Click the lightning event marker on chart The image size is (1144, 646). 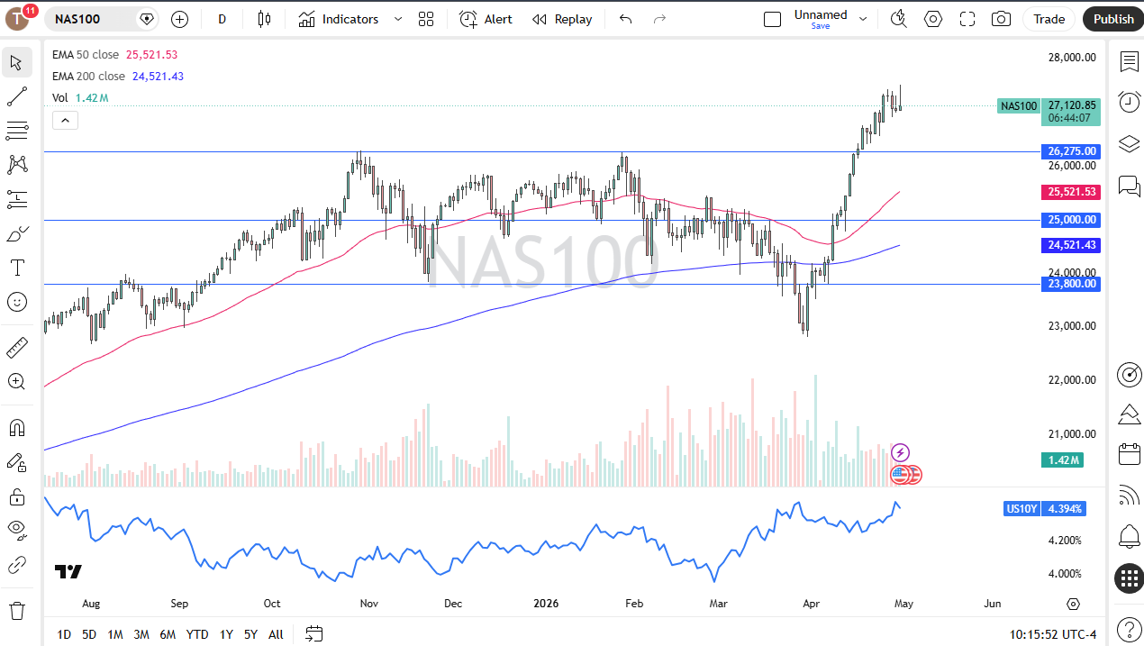(900, 453)
